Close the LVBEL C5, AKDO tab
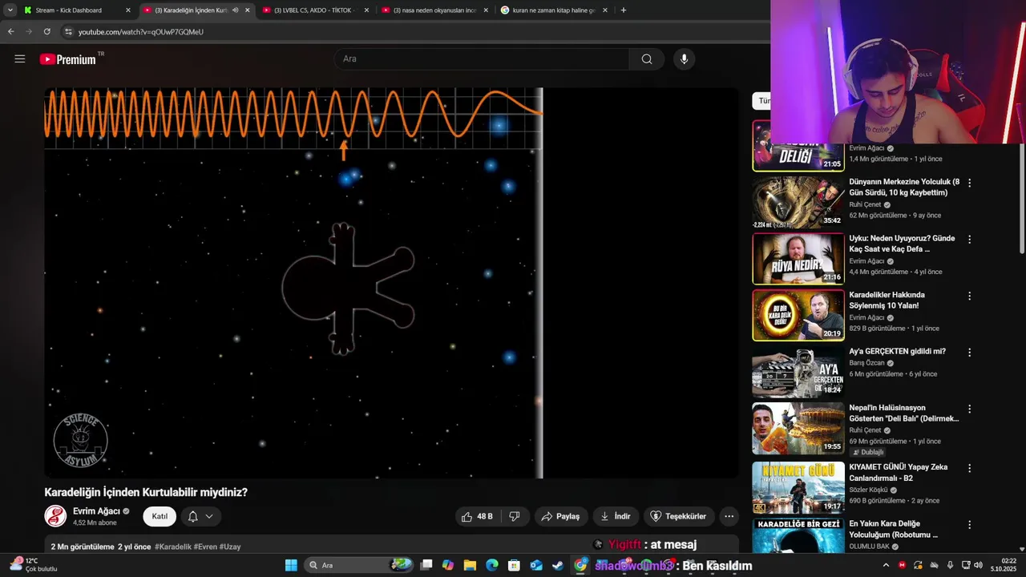Screen dimensions: 1026x577 366,10
